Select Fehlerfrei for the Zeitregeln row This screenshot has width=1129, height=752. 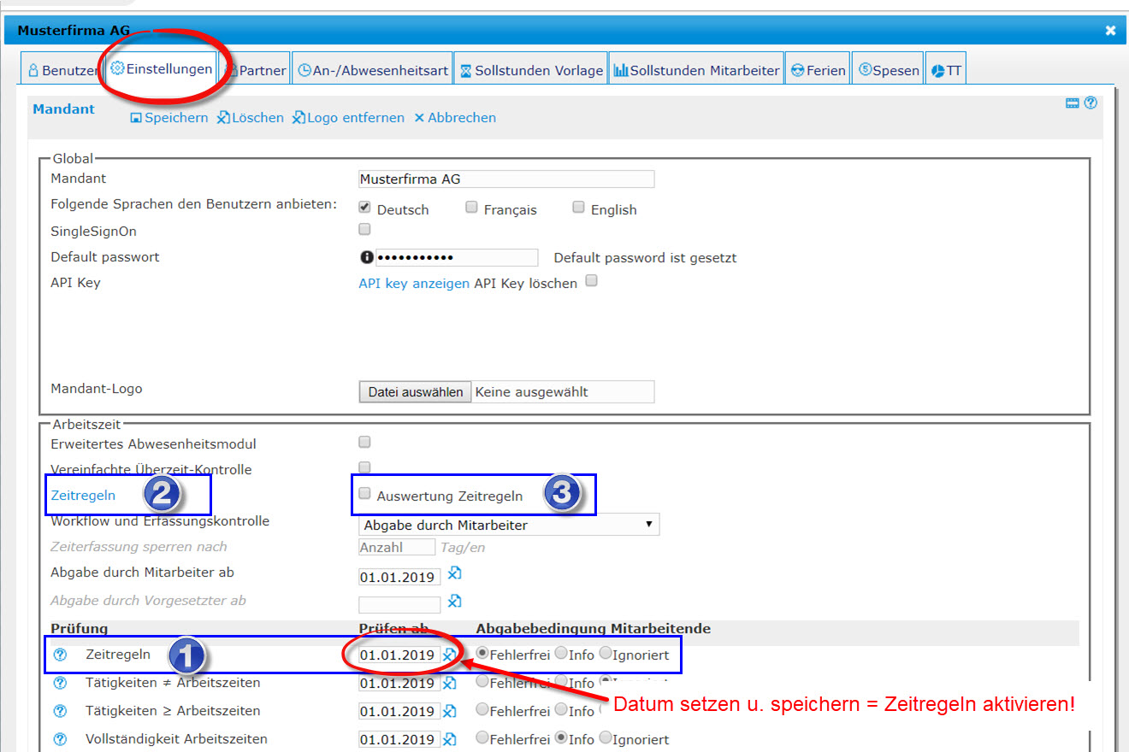tap(482, 653)
